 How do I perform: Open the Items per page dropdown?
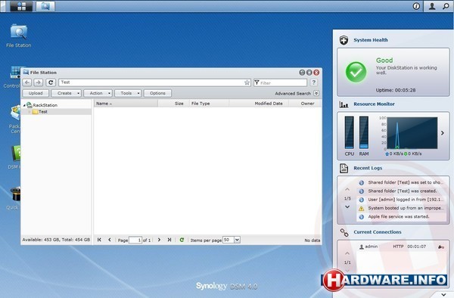click(x=237, y=240)
